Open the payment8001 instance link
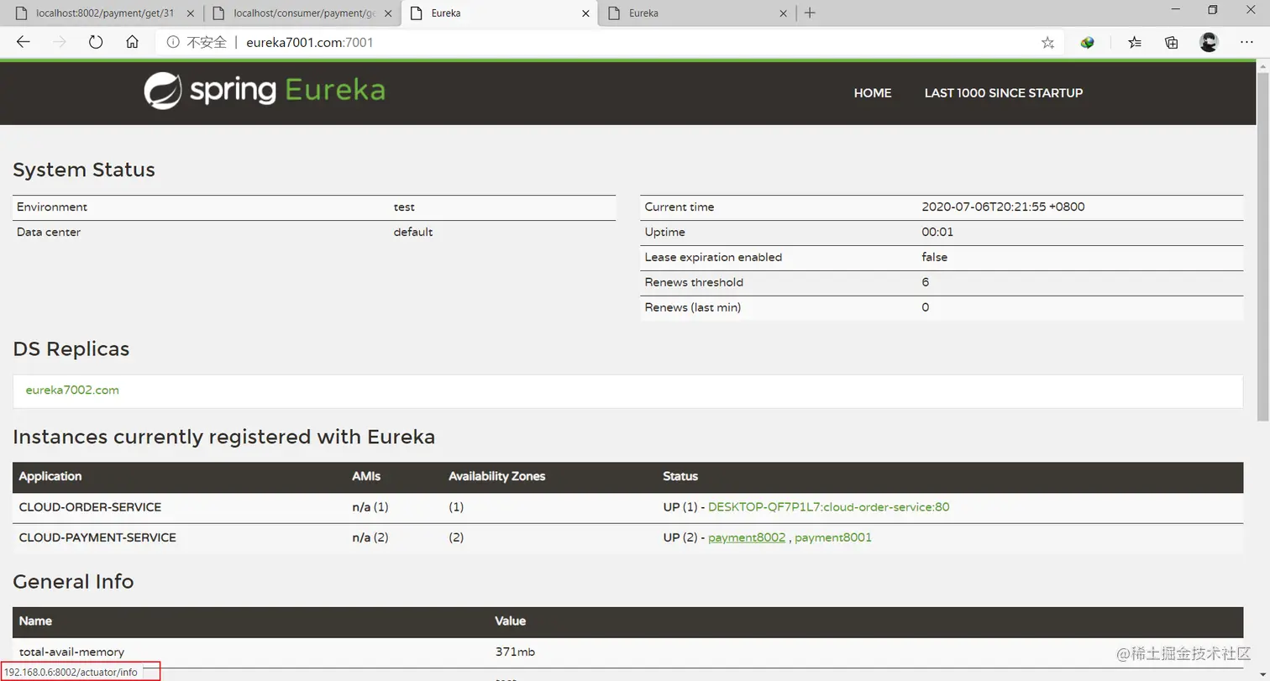 point(833,537)
